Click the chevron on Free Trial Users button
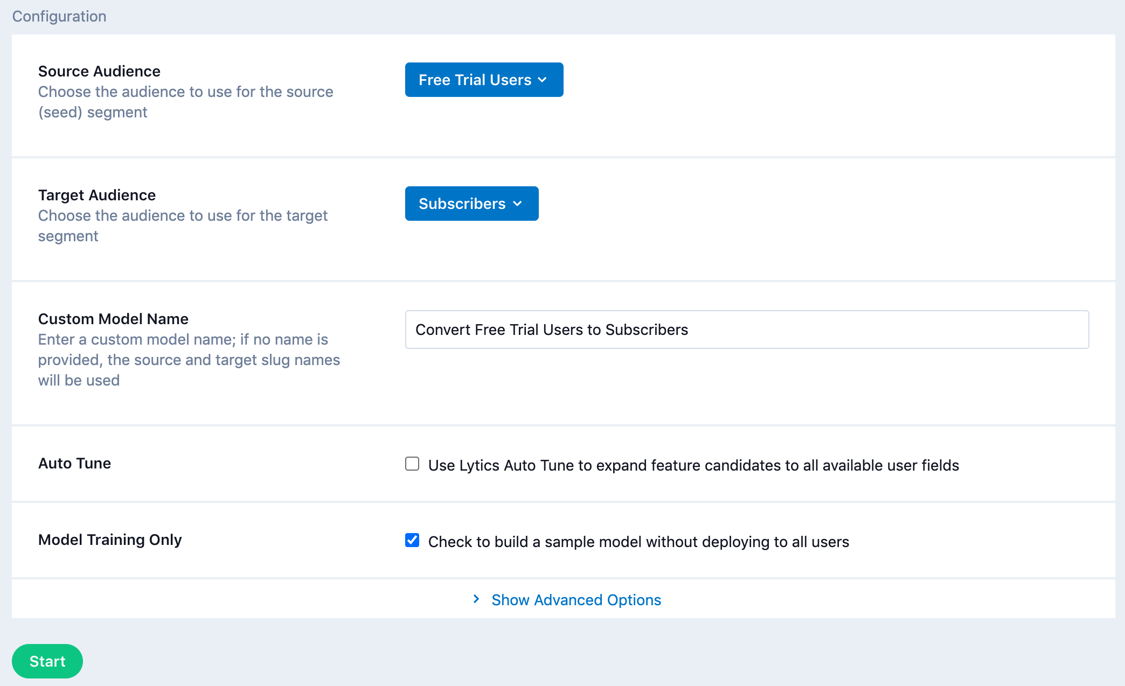Image resolution: width=1125 pixels, height=686 pixels. pyautogui.click(x=543, y=80)
